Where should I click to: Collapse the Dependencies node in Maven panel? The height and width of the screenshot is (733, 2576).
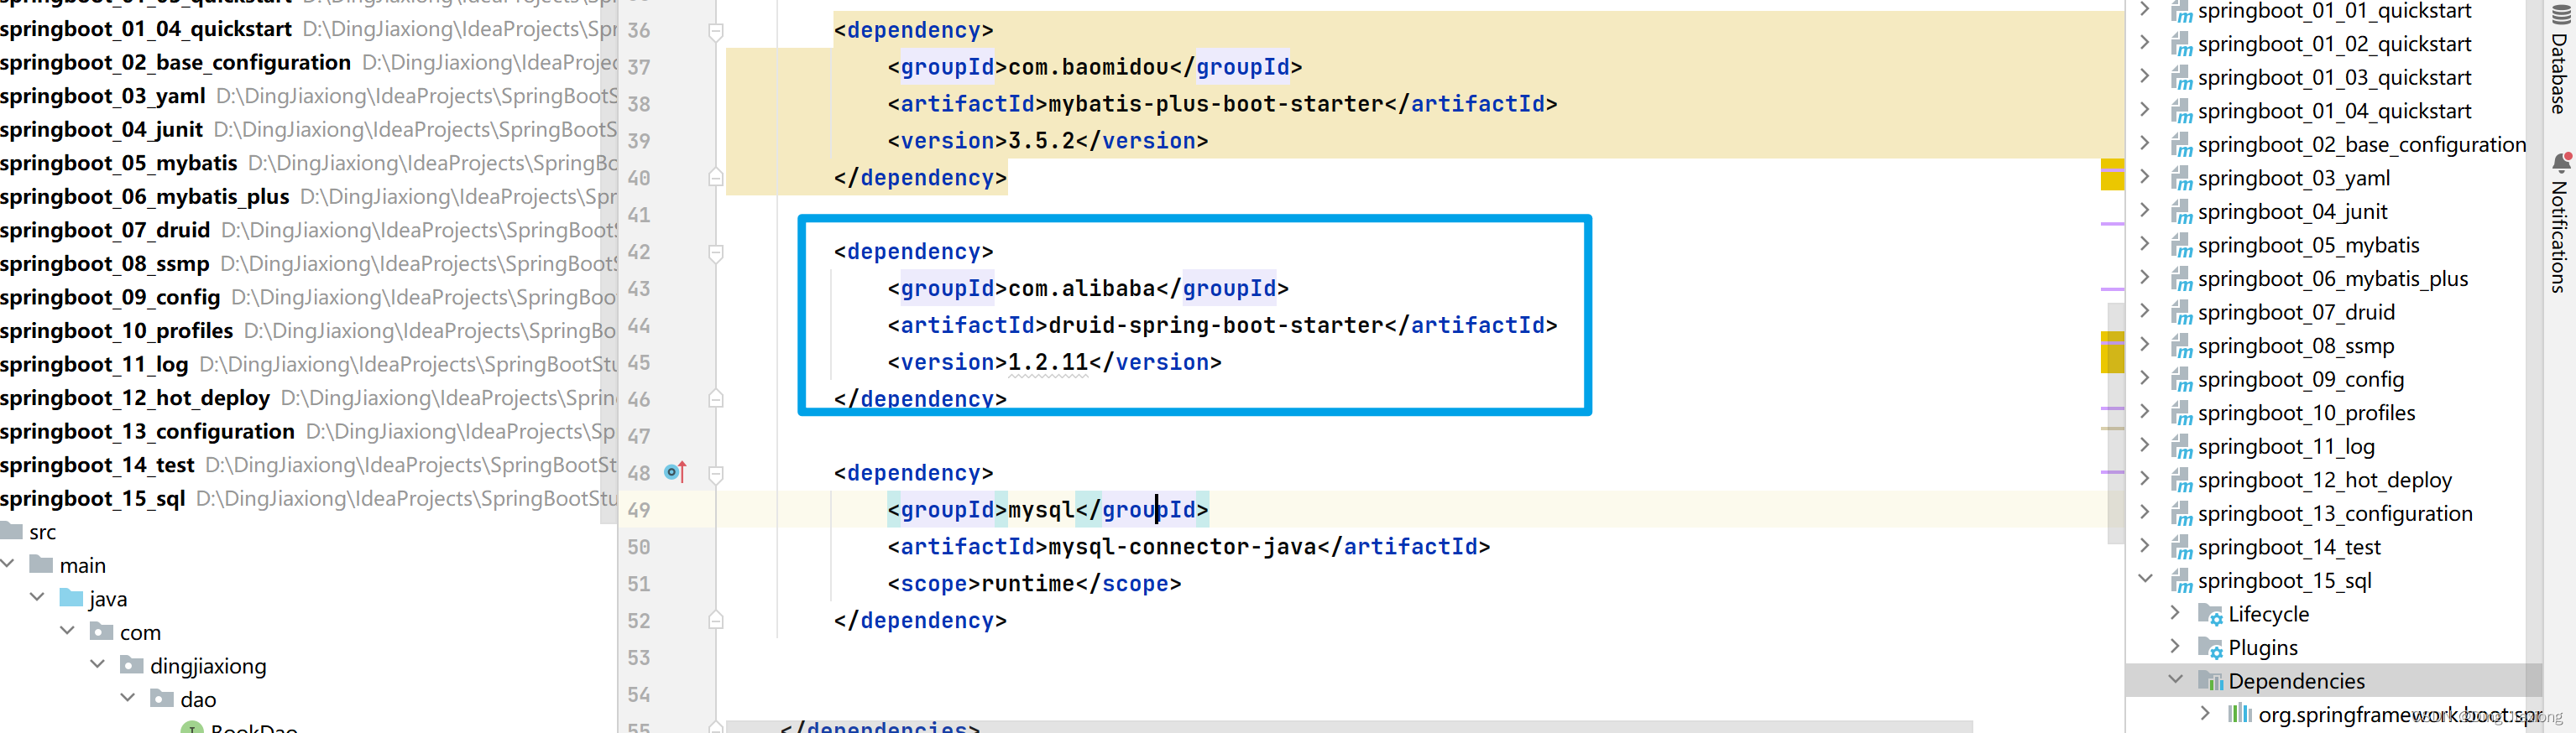coord(2175,680)
